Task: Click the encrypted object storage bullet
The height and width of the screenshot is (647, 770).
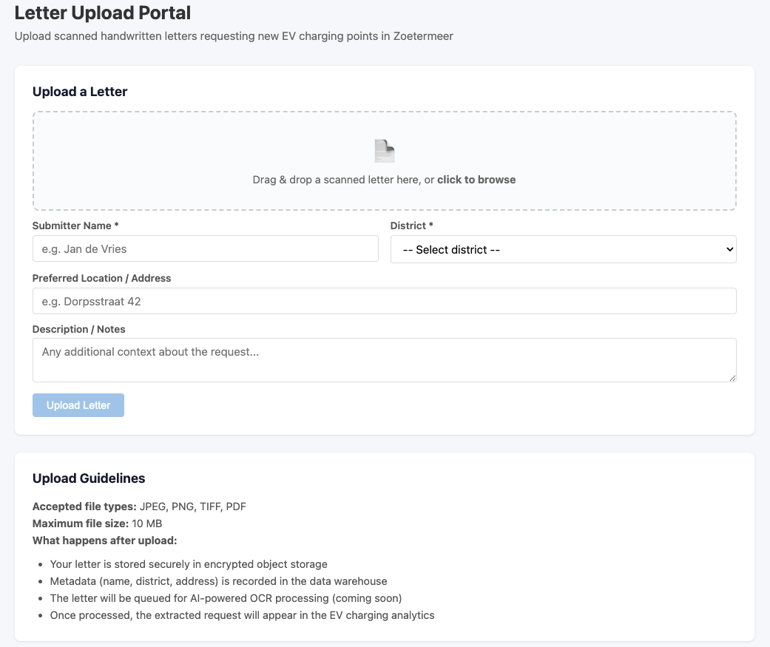Action: click(x=189, y=564)
